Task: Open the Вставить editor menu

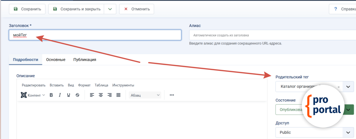Action: (57, 85)
